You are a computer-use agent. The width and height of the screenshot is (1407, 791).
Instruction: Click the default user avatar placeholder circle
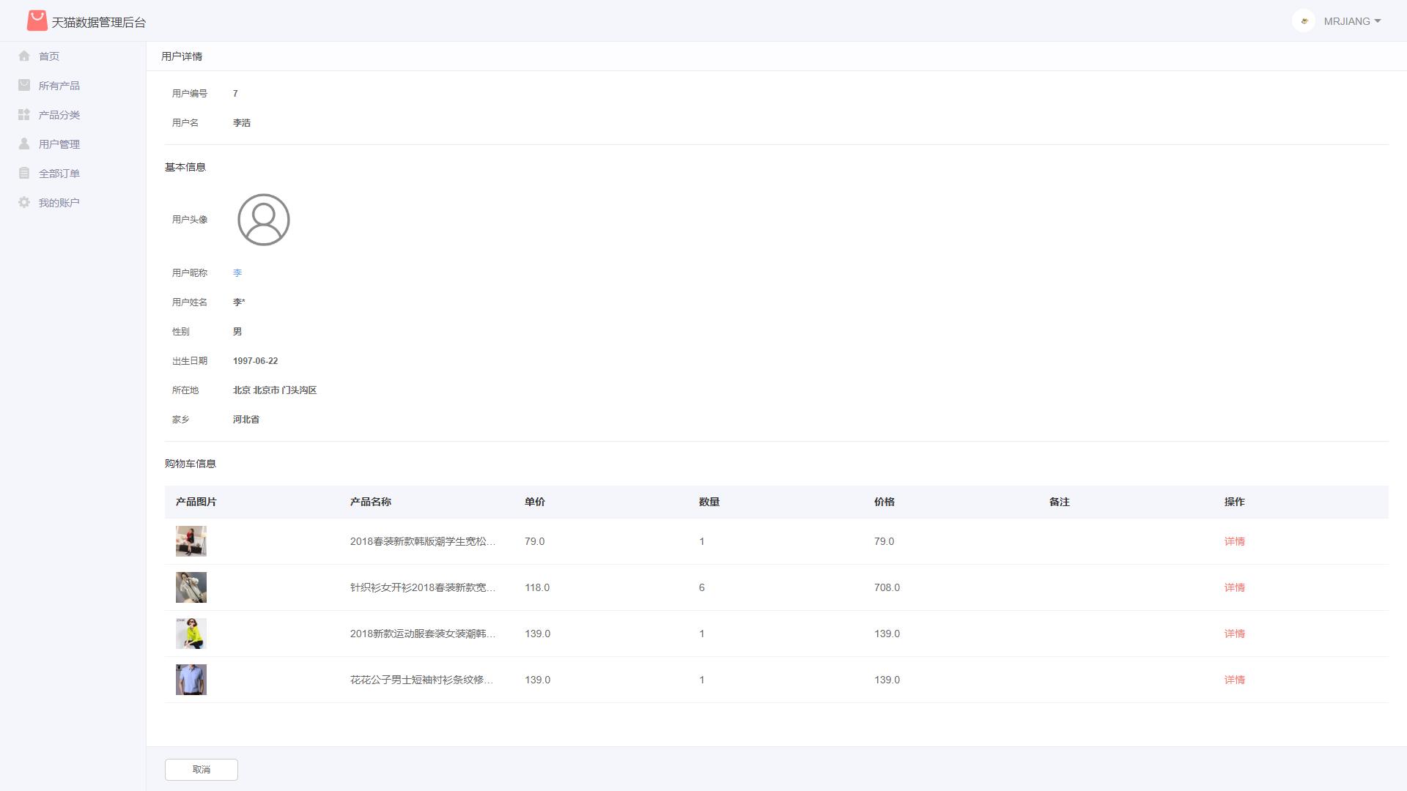(263, 220)
